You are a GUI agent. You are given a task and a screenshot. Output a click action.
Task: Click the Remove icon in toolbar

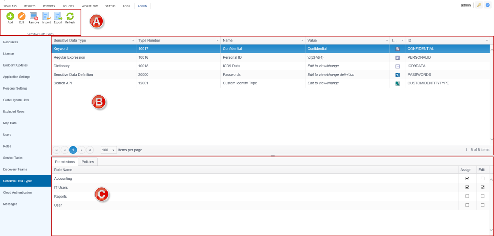point(34,16)
